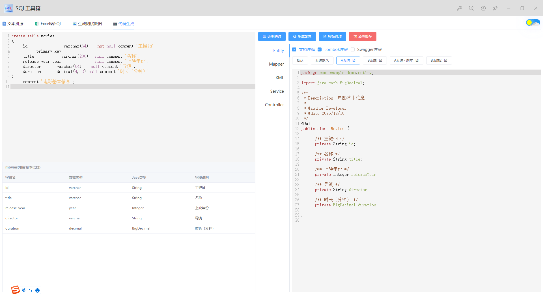Uncheck the Lombok注解 checkbox
This screenshot has width=543, height=294.
point(320,49)
